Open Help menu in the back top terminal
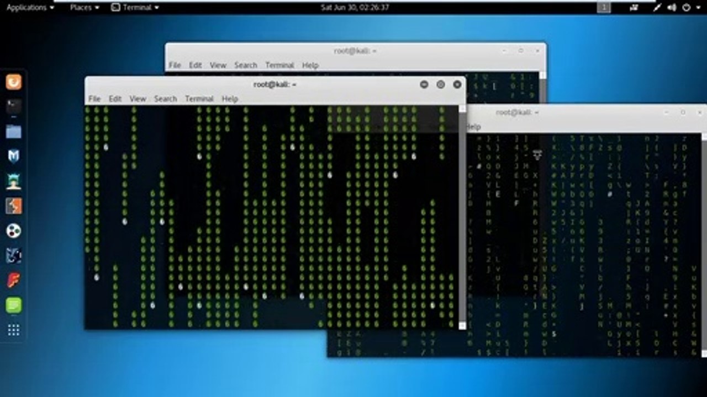Image resolution: width=707 pixels, height=397 pixels. tap(310, 65)
